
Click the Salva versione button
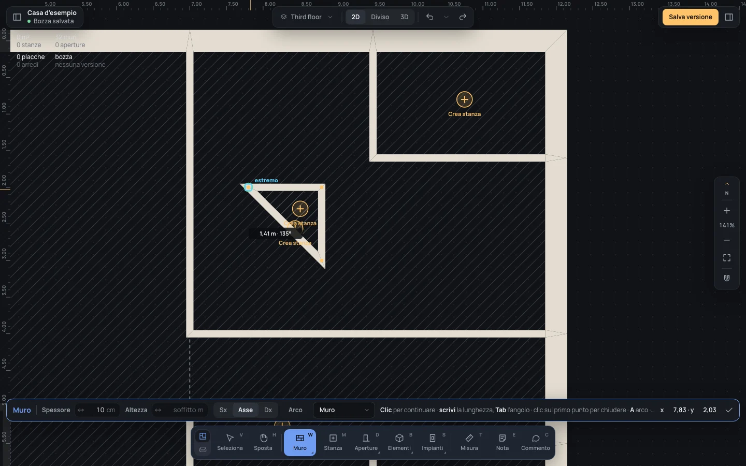[691, 17]
